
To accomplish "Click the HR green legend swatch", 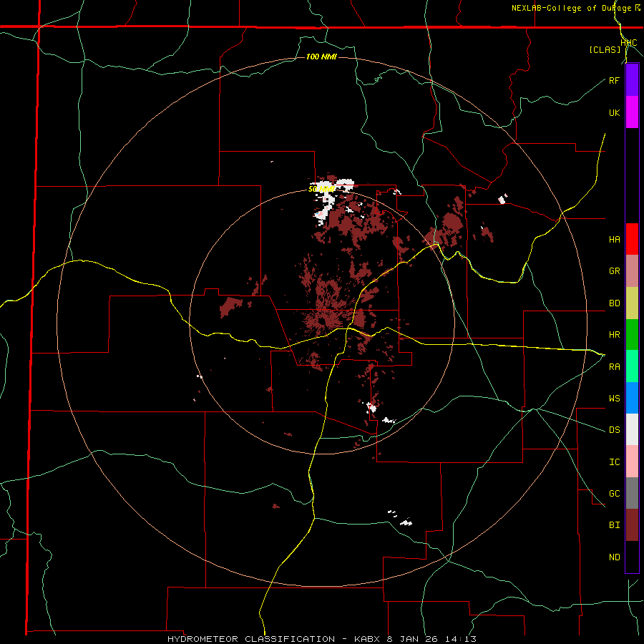I will (x=632, y=335).
